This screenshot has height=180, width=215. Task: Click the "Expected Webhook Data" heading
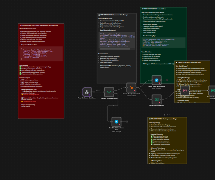click(x=29, y=45)
